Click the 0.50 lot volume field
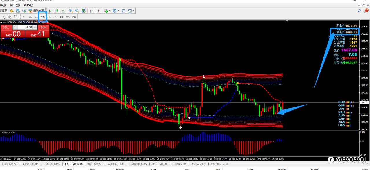Image resolution: width=370 pixels, height=170 pixels. (x=25, y=27)
